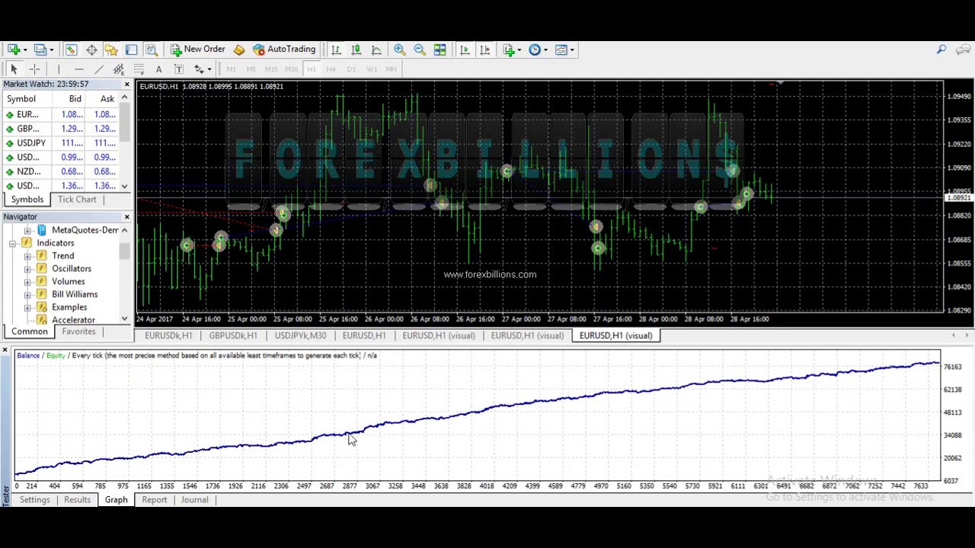This screenshot has height=548, width=975.
Task: Switch chart to candlesticks icon
Action: 356,49
